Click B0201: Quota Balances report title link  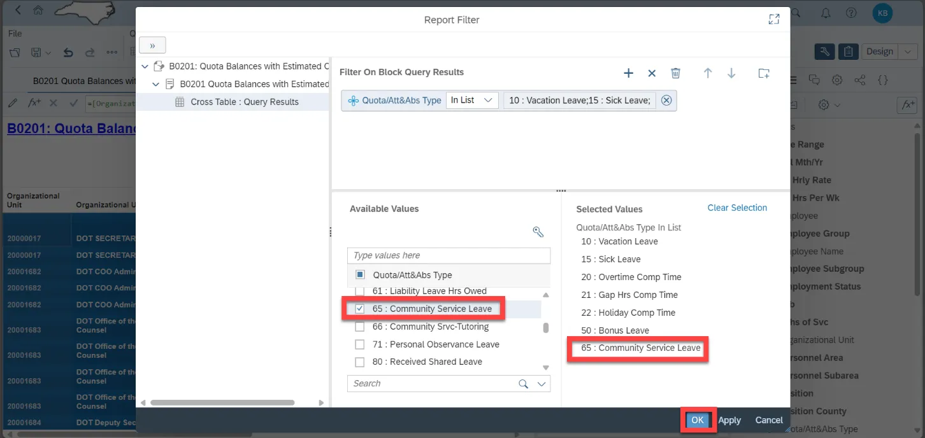71,129
